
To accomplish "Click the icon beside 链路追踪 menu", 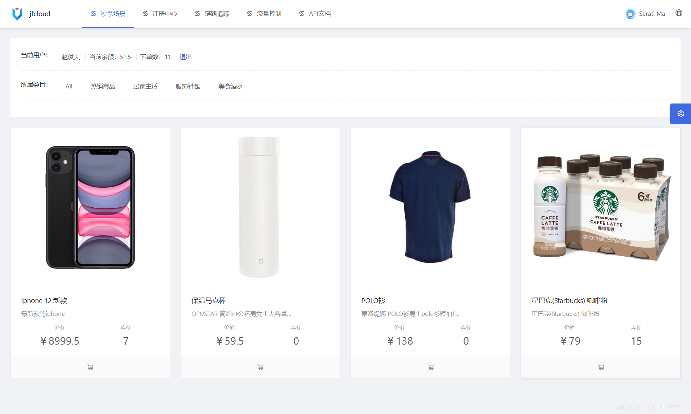I will 197,14.
